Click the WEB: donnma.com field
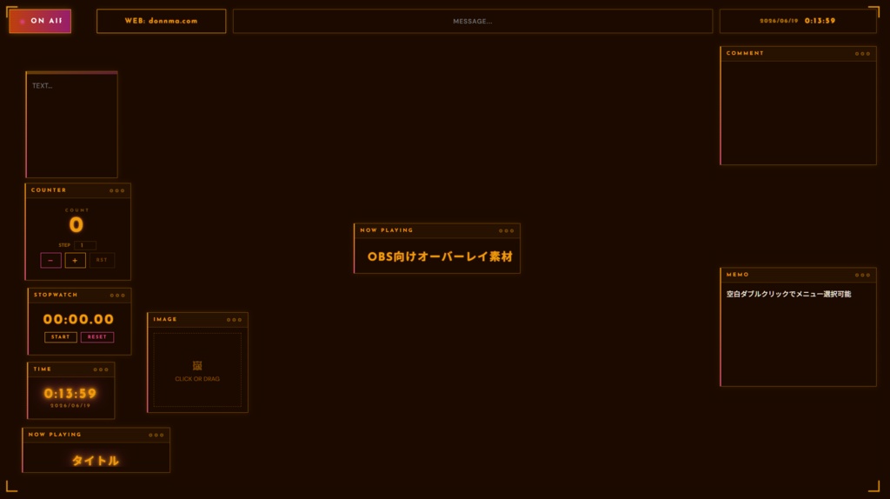Viewport: 890px width, 499px height. click(161, 21)
